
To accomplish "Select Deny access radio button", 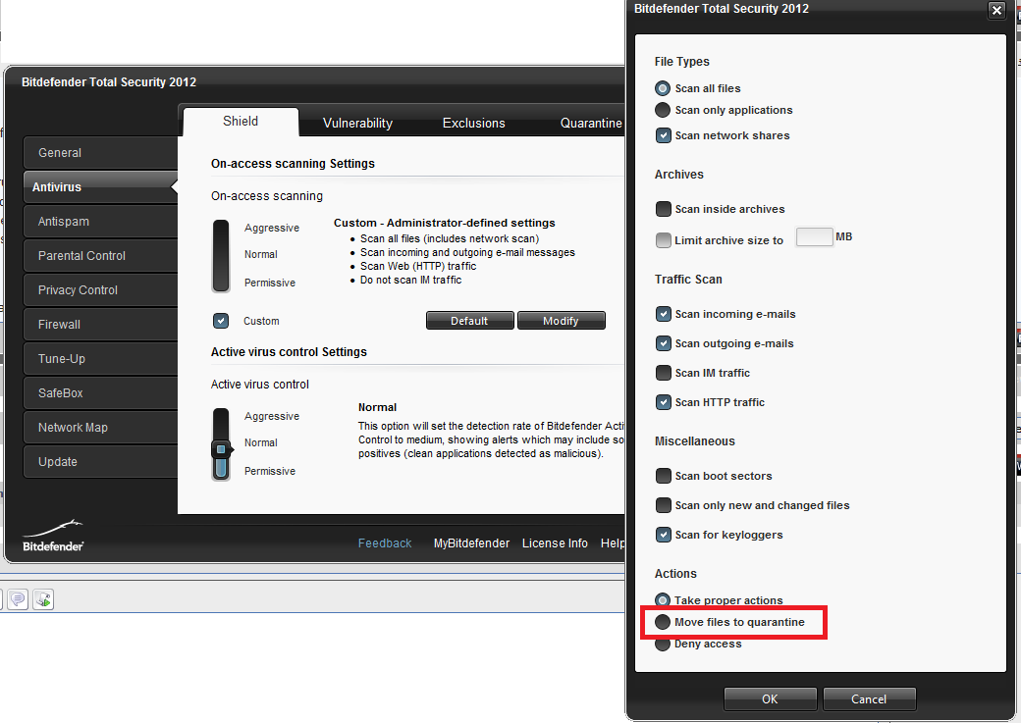I will pos(663,644).
